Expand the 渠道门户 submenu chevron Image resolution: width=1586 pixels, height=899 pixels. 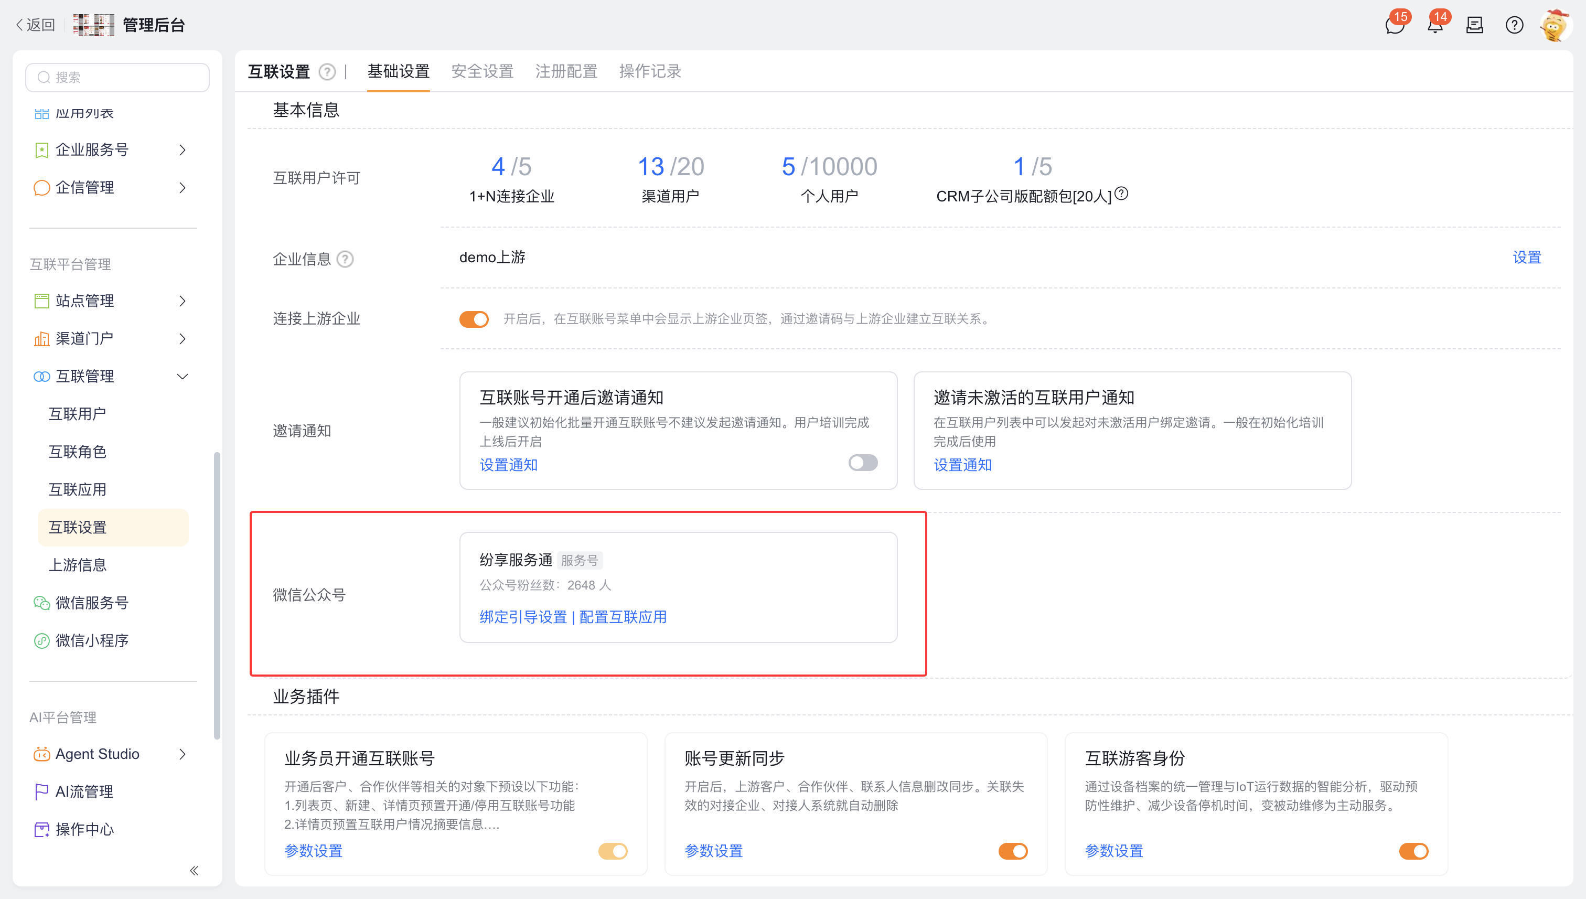point(182,339)
